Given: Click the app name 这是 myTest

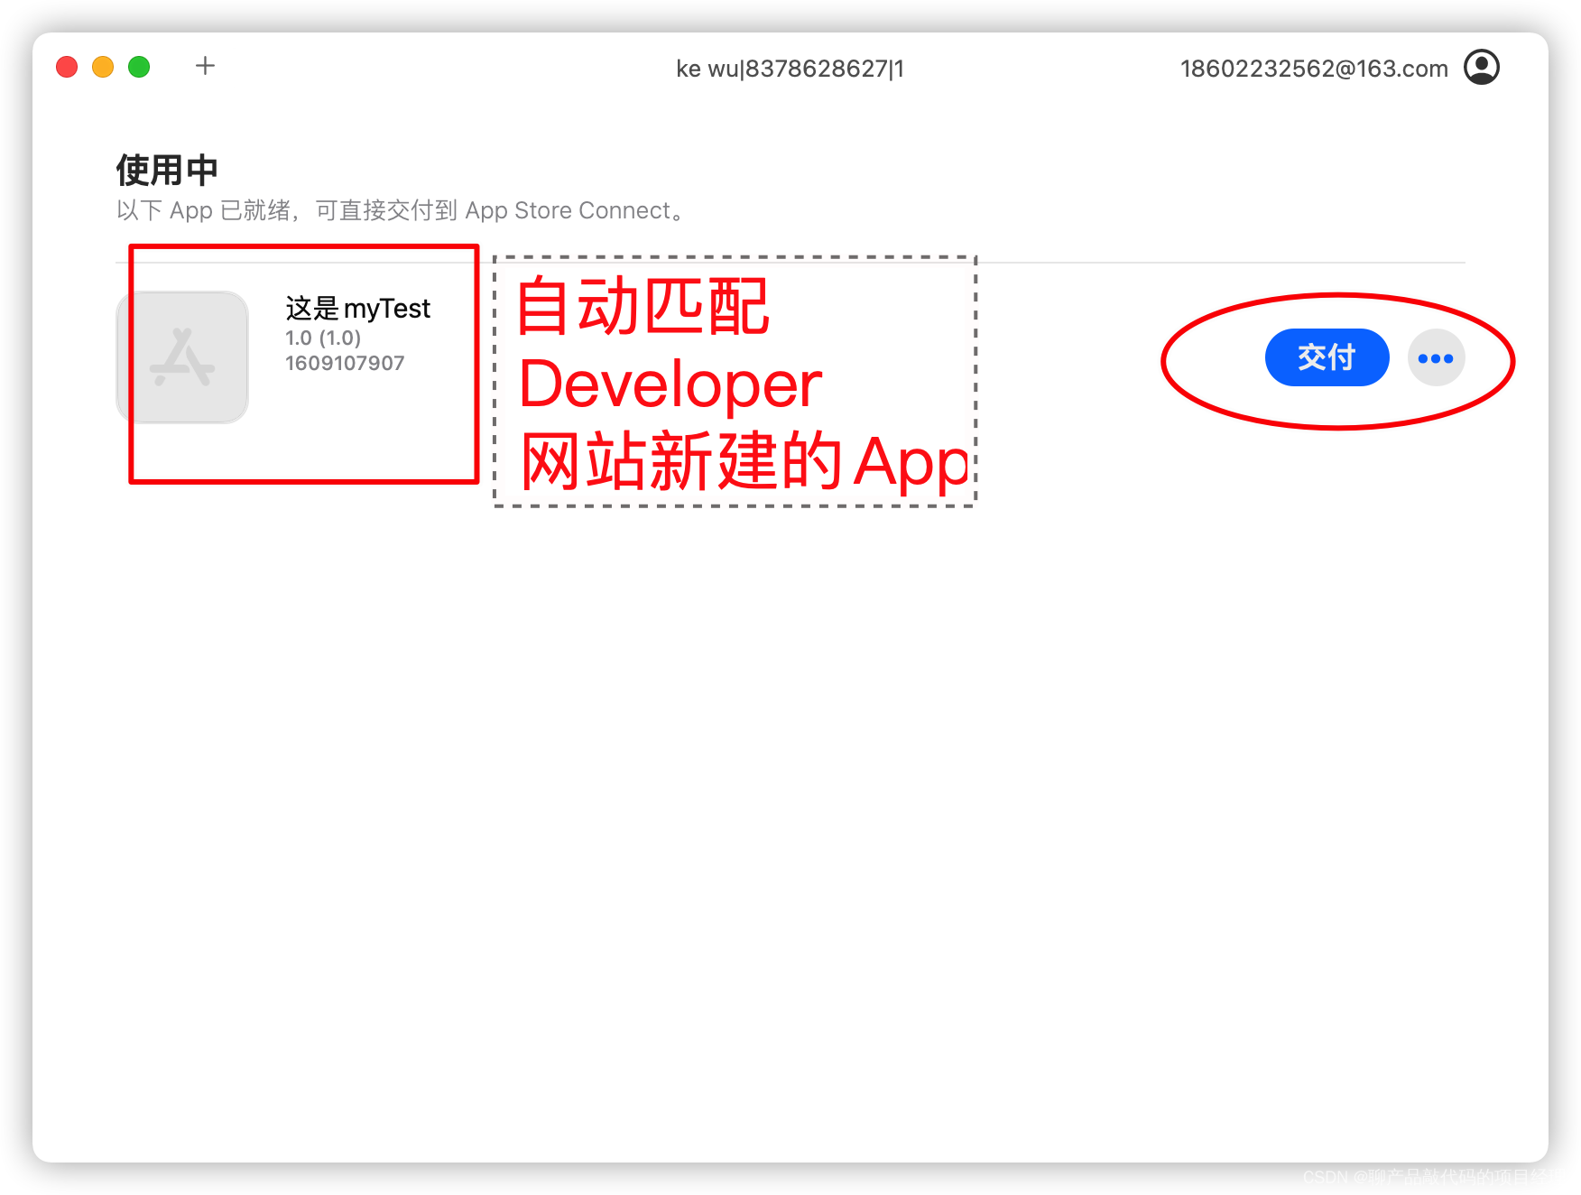Looking at the screenshot, I should pyautogui.click(x=357, y=309).
